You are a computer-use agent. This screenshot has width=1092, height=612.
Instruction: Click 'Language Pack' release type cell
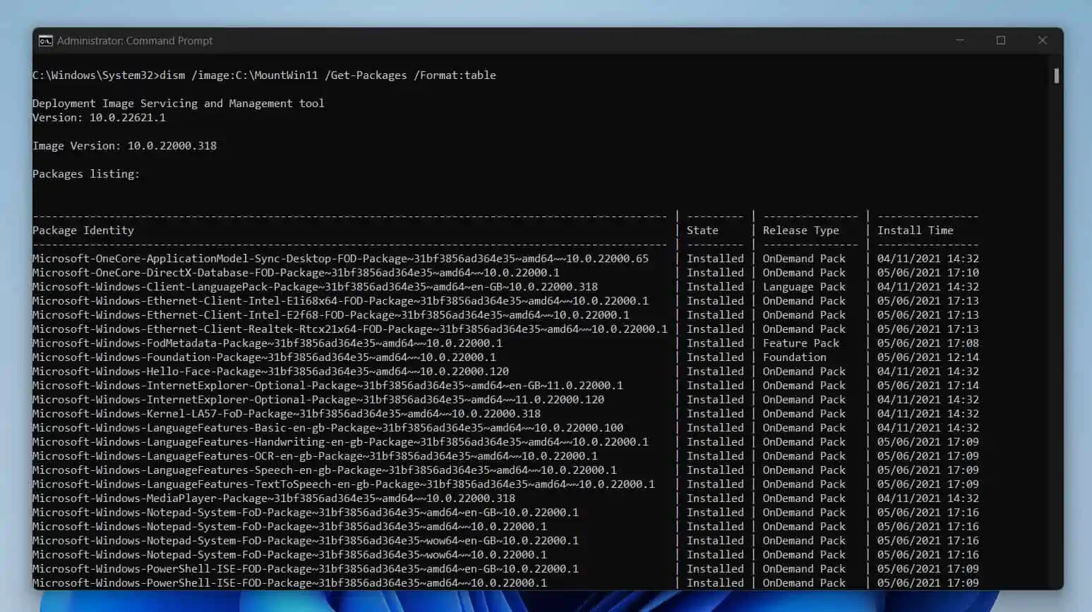pos(804,287)
